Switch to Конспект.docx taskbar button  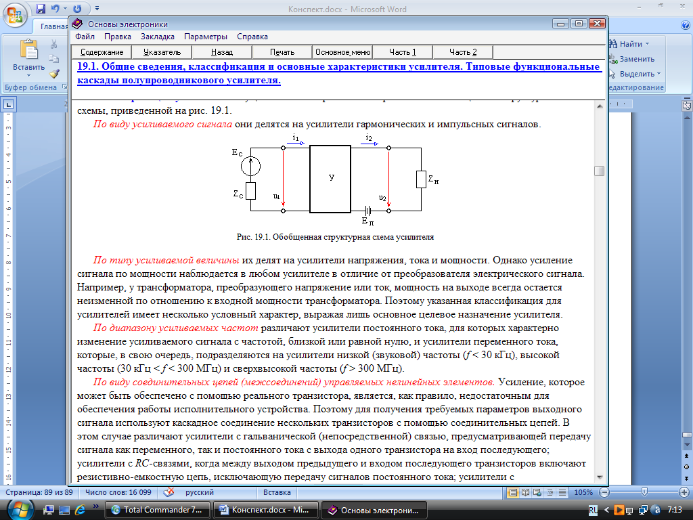[265, 510]
